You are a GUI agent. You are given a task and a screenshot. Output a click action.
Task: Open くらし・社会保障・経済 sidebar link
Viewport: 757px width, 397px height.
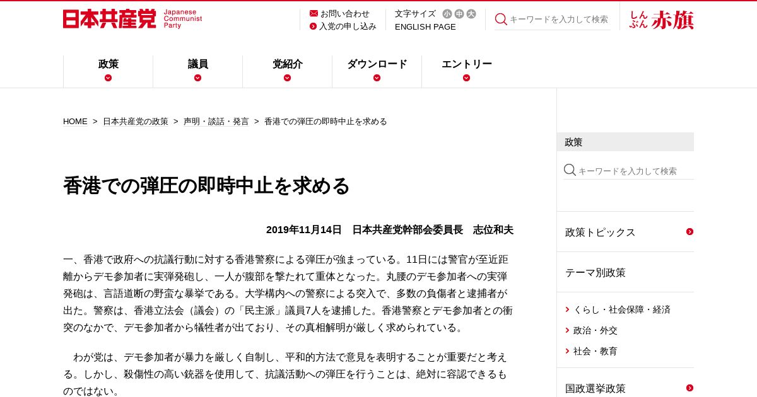(622, 309)
